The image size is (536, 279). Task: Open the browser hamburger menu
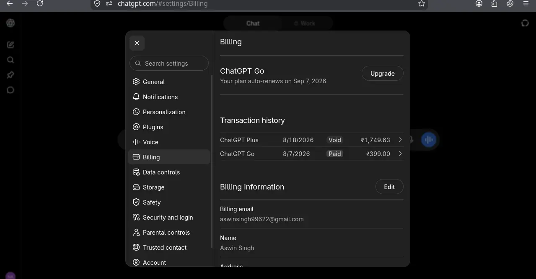click(x=526, y=3)
